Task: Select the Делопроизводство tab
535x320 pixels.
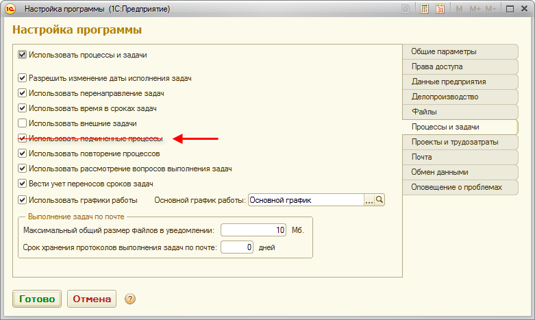Action: click(460, 97)
